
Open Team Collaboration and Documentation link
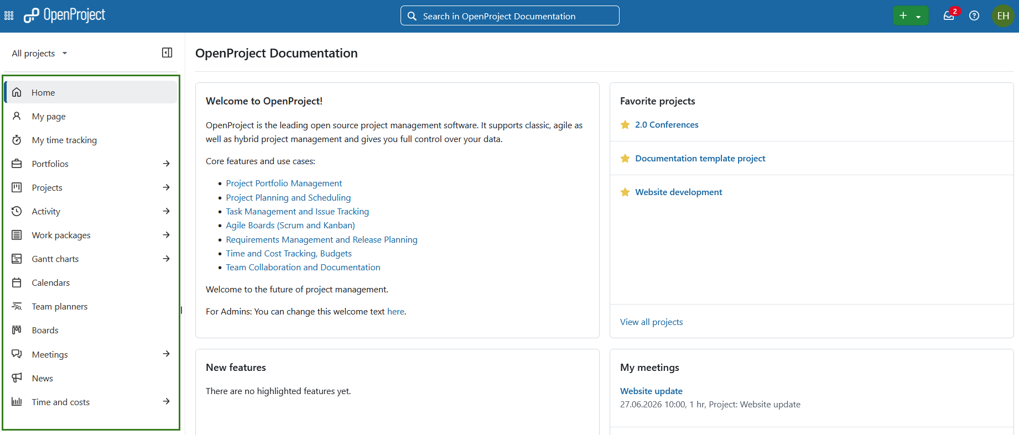point(303,268)
